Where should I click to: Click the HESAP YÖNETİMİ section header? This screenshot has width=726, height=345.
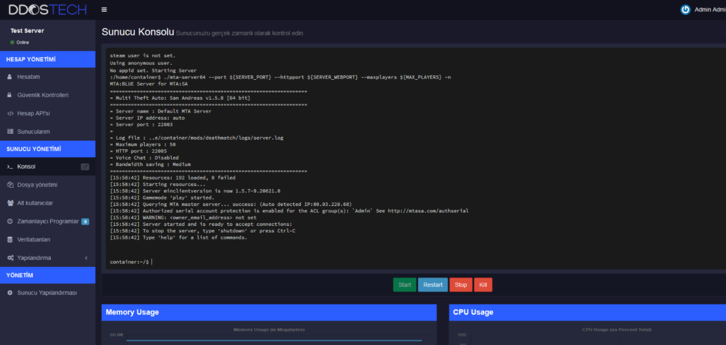[47, 59]
